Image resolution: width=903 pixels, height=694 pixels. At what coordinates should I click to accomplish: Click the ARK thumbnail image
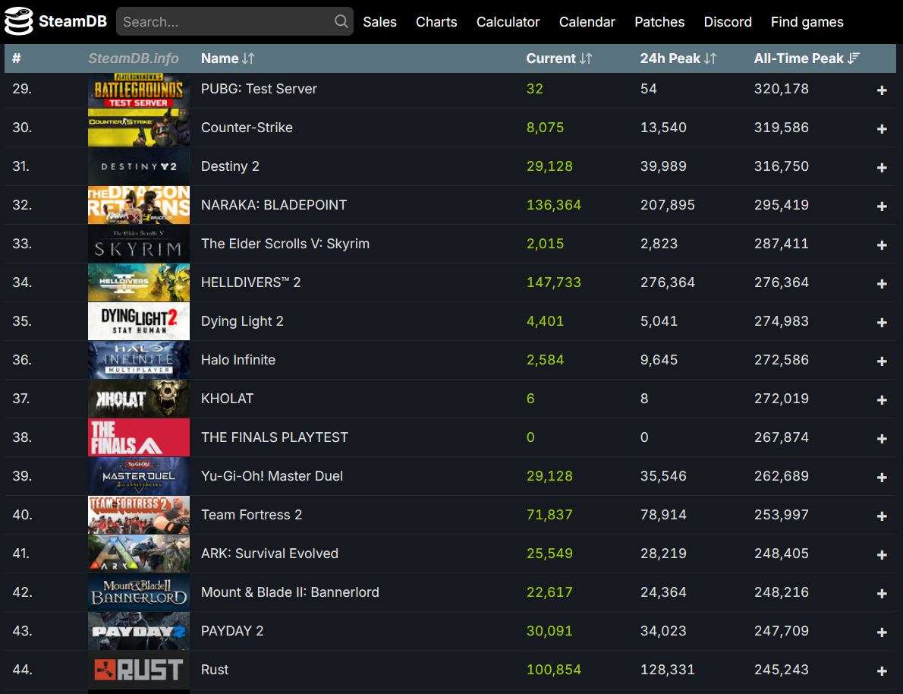pos(139,554)
